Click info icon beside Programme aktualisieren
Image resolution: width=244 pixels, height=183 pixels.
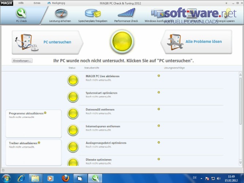point(45,113)
